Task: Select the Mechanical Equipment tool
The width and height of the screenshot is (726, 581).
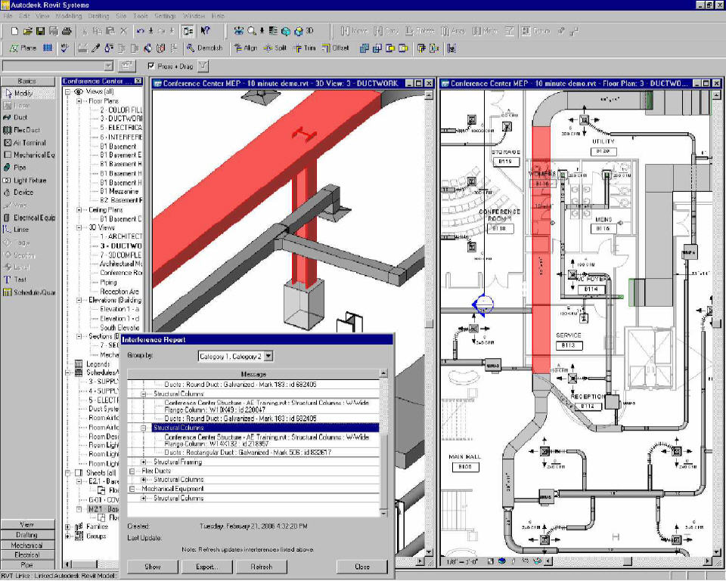Action: point(28,155)
